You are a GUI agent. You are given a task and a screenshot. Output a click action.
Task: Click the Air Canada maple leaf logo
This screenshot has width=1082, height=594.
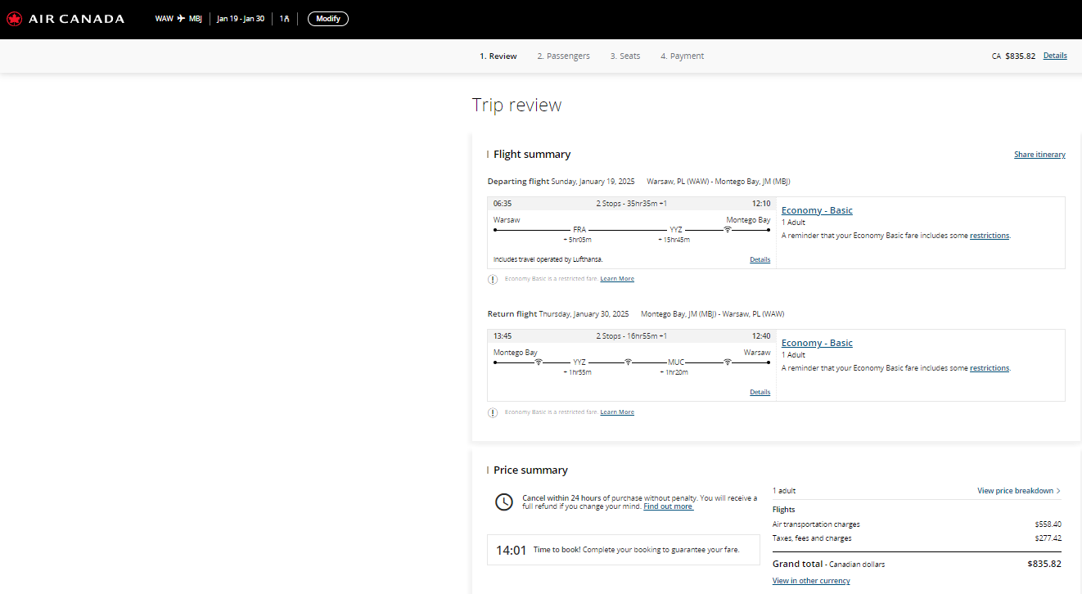point(14,19)
